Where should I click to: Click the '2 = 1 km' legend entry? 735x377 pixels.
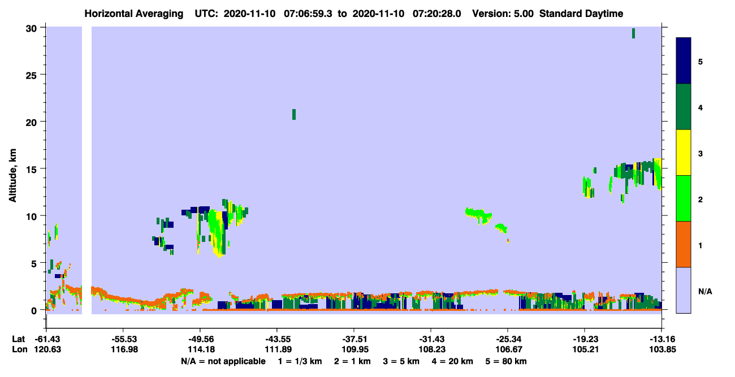[352, 361]
